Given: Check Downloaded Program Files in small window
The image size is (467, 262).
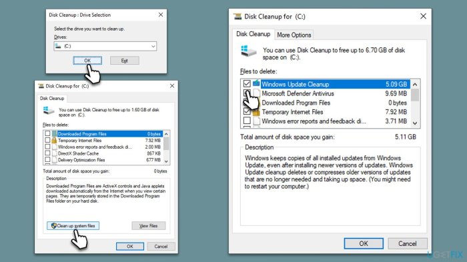Looking at the screenshot, I should tap(47, 133).
